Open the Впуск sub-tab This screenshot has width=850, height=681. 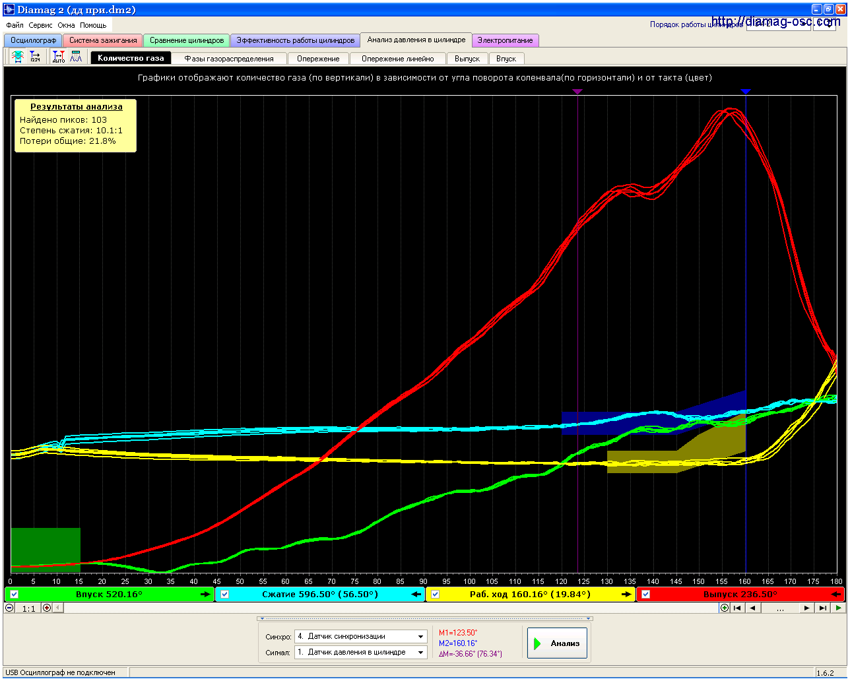(506, 59)
